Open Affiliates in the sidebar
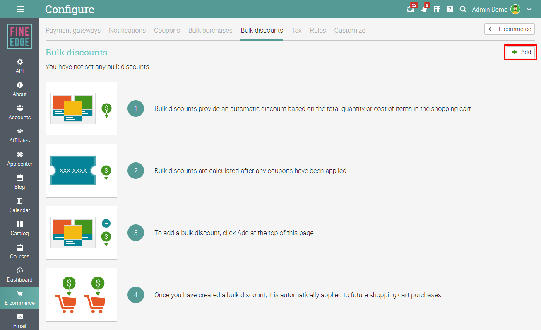 pyautogui.click(x=19, y=135)
